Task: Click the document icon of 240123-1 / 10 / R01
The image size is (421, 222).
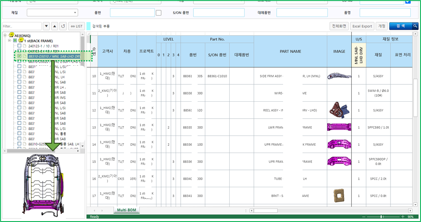Action: [x=25, y=46]
